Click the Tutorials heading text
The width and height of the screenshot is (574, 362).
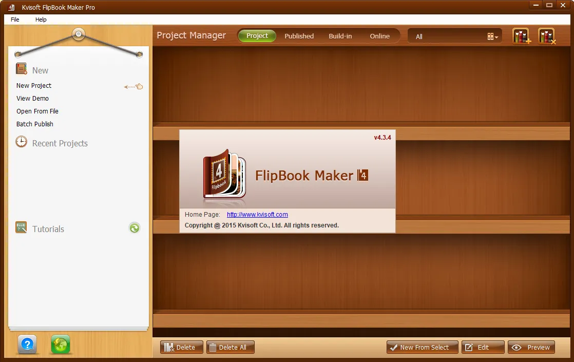click(48, 229)
